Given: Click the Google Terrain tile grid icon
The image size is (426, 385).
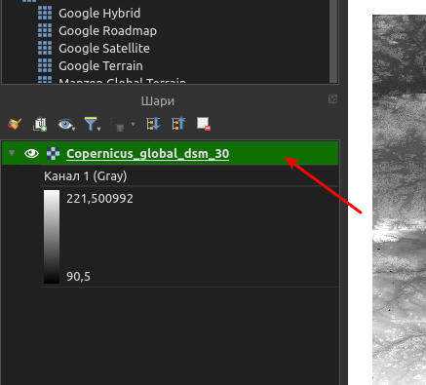Looking at the screenshot, I should (x=45, y=65).
